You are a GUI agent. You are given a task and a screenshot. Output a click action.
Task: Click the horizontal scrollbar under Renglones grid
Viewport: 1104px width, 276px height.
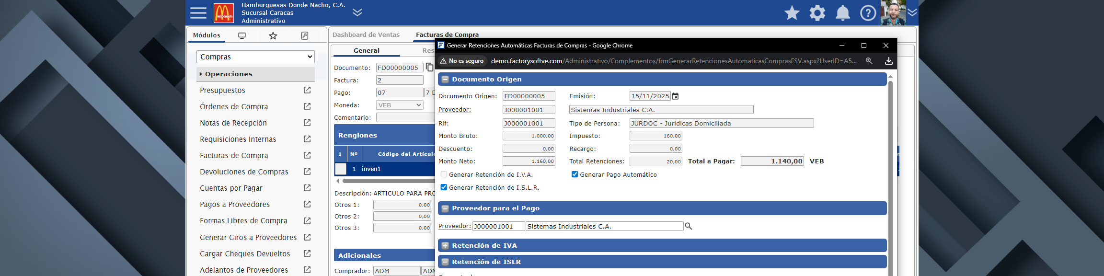click(x=388, y=181)
